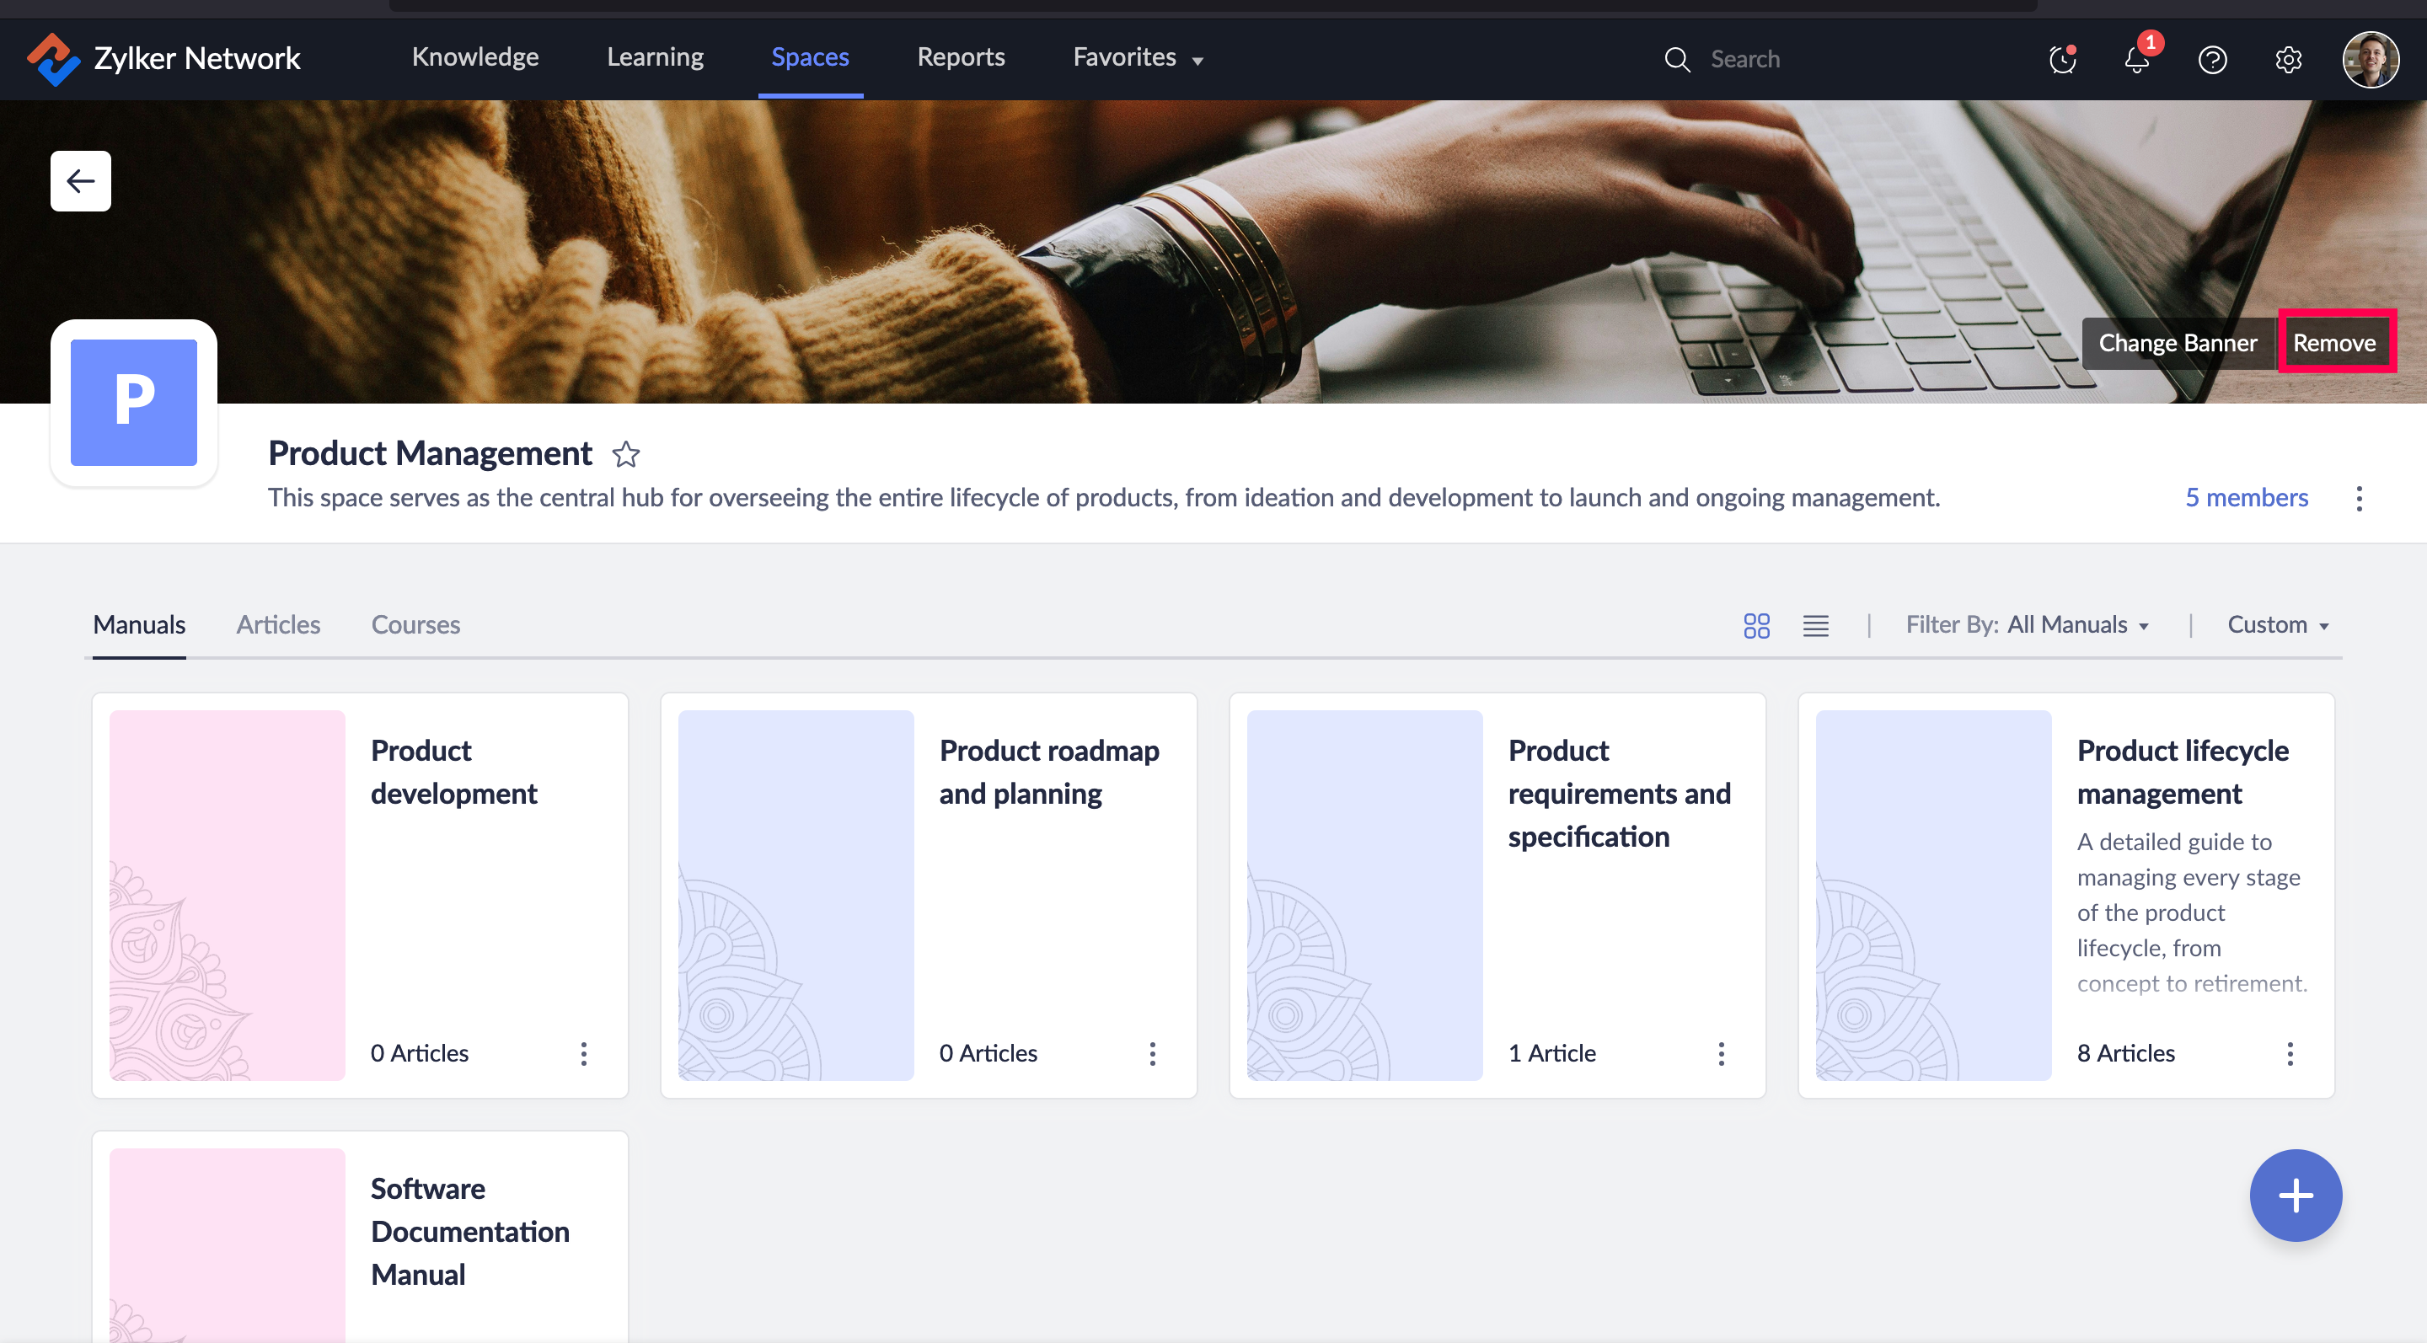Image resolution: width=2427 pixels, height=1343 pixels.
Task: Mark Product Management as favorite with star
Action: pyautogui.click(x=625, y=455)
